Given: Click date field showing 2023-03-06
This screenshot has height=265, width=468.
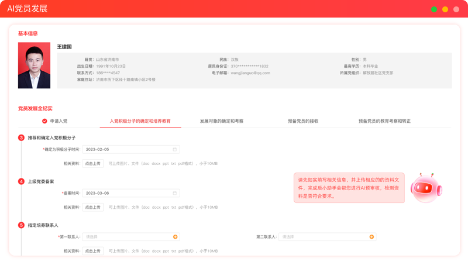Looking at the screenshot, I should pyautogui.click(x=131, y=193).
